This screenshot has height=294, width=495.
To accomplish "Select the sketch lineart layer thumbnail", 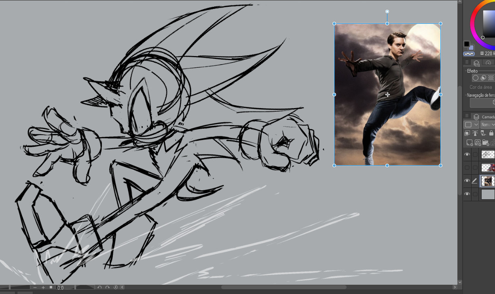I will click(x=488, y=154).
